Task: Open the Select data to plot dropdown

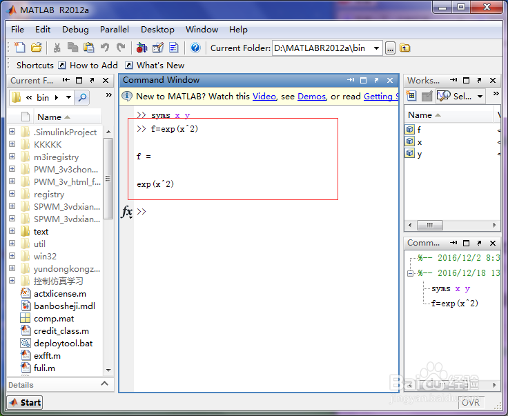Action: (x=480, y=96)
